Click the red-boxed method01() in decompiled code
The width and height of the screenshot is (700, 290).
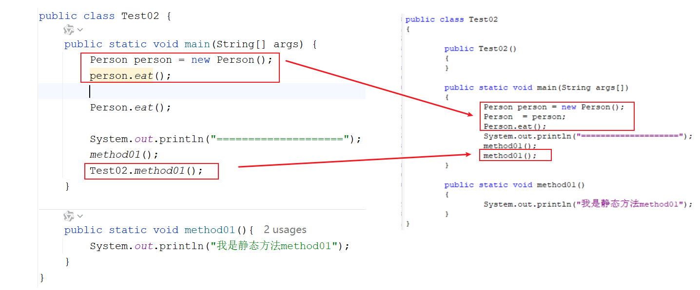(x=509, y=156)
